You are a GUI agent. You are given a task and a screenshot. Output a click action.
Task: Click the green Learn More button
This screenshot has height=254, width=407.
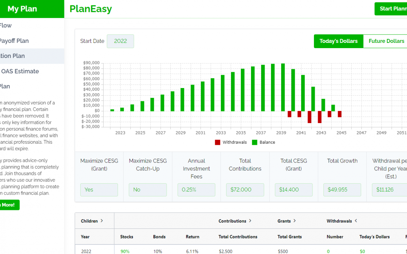(x=9, y=205)
